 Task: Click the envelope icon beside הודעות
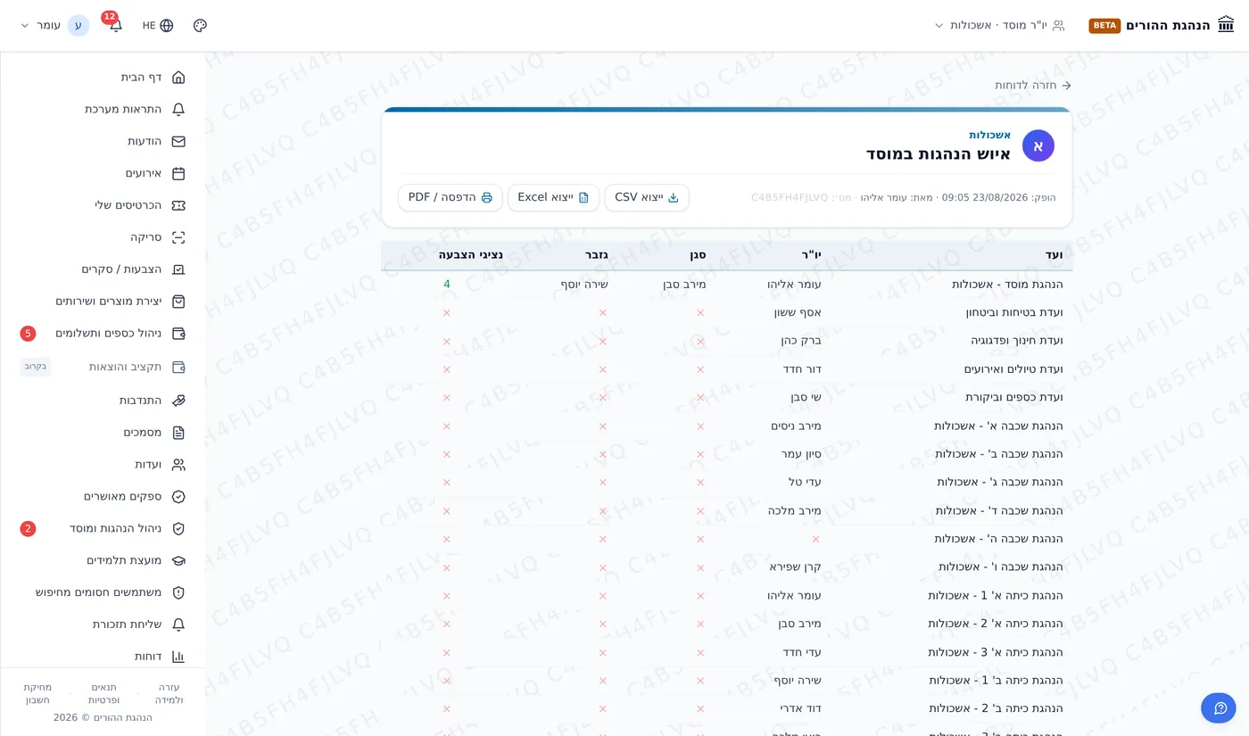(178, 141)
